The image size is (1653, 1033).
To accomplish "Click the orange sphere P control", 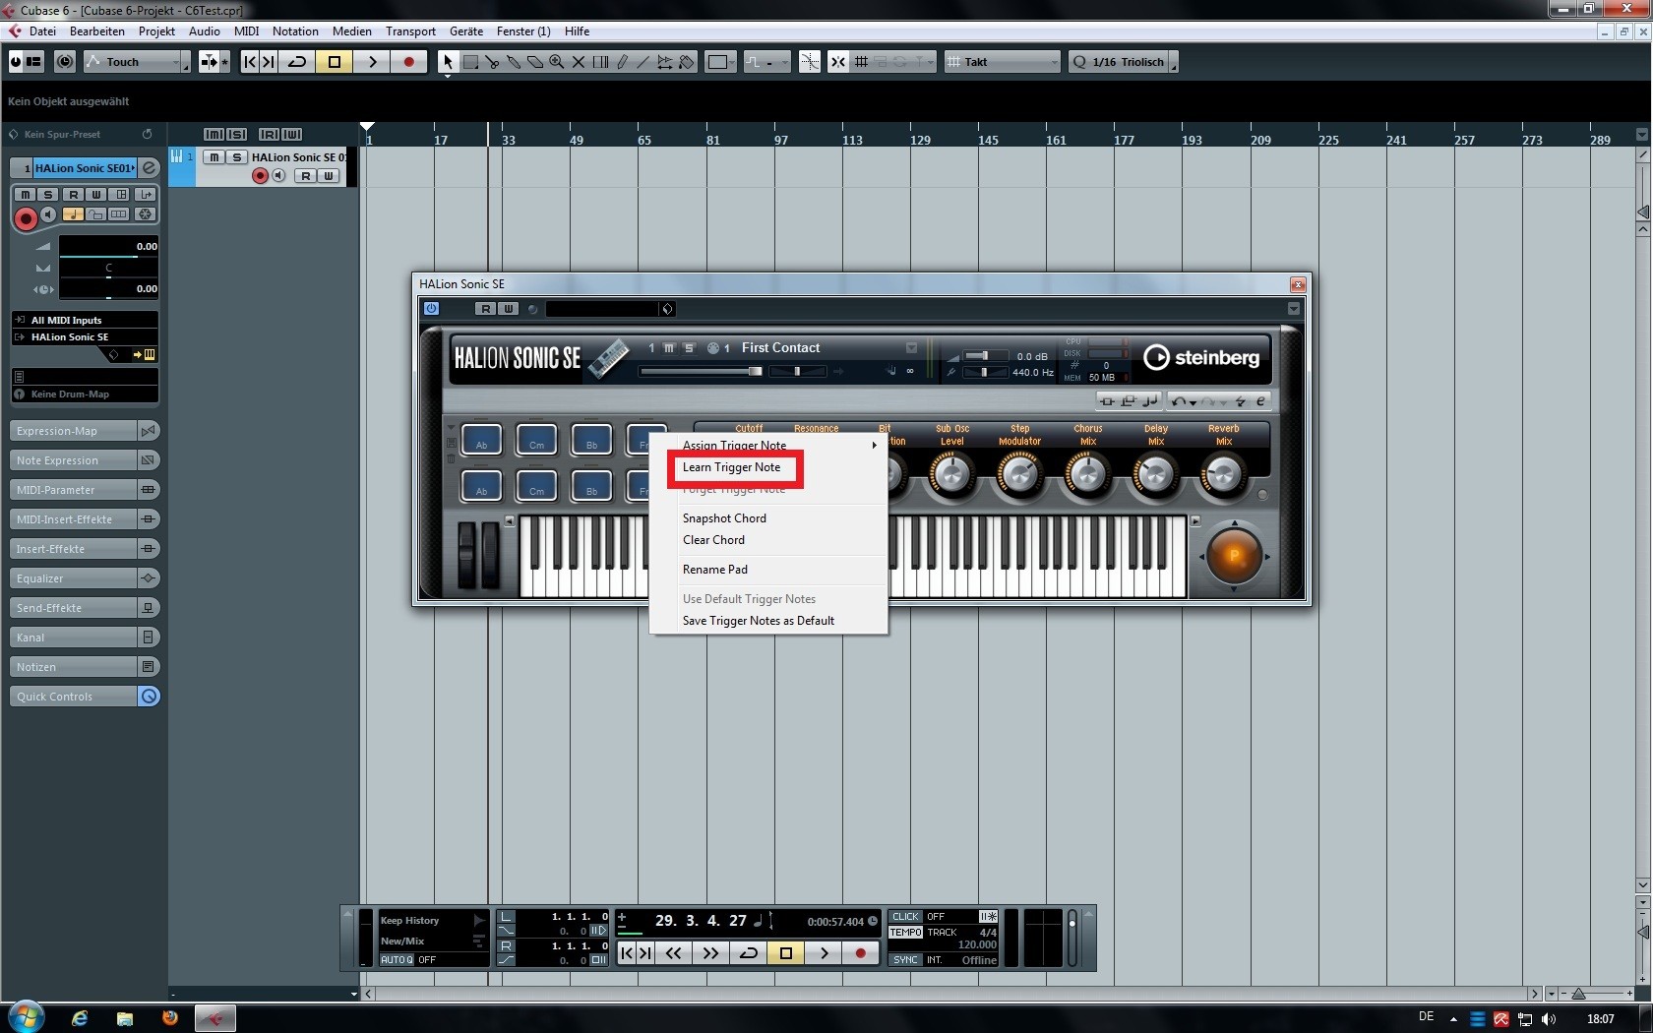I will (1233, 556).
